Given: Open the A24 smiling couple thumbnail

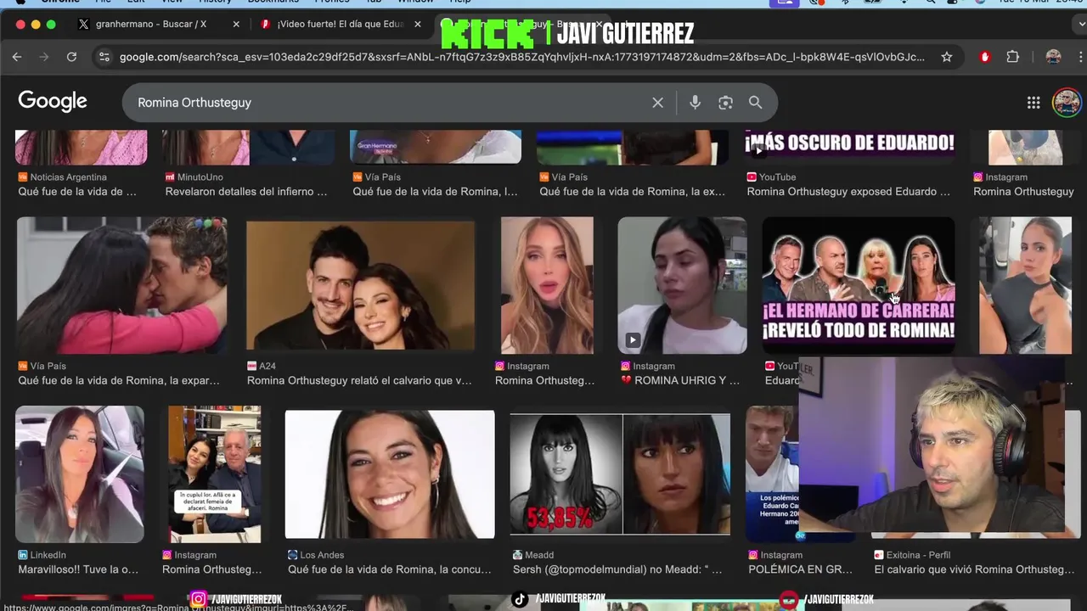Looking at the screenshot, I should (x=360, y=285).
